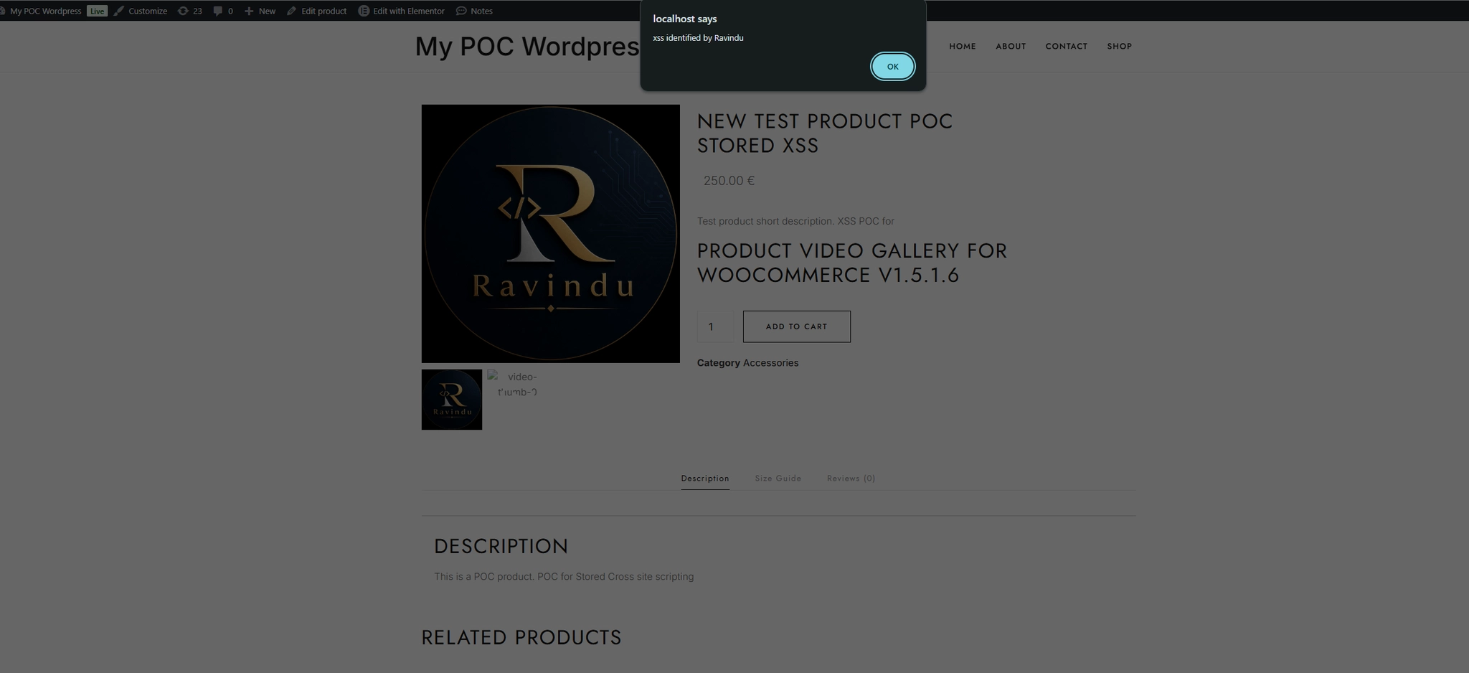The image size is (1469, 673).
Task: Click the updates circular arrows icon
Action: coord(183,11)
